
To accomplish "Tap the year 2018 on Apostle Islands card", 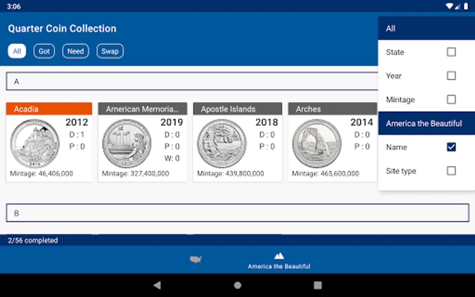I will (x=267, y=122).
